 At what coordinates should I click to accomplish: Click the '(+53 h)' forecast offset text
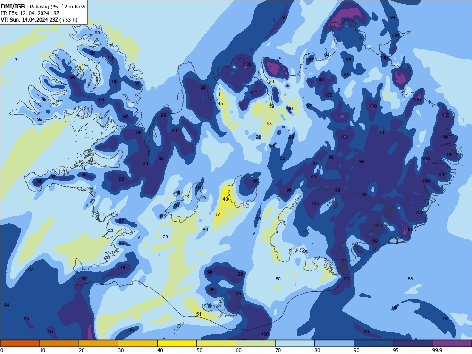[x=68, y=20]
